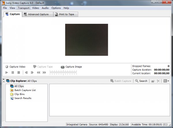Close the Clip Explorer panel with the small X
This screenshot has width=173, height=128.
pyautogui.click(x=3, y=79)
